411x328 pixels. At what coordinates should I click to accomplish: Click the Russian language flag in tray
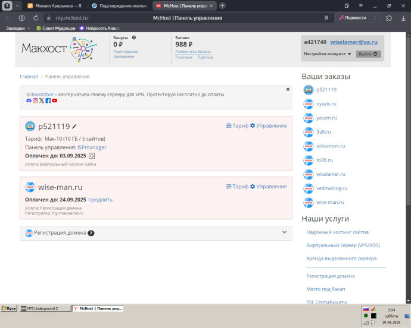(366, 309)
